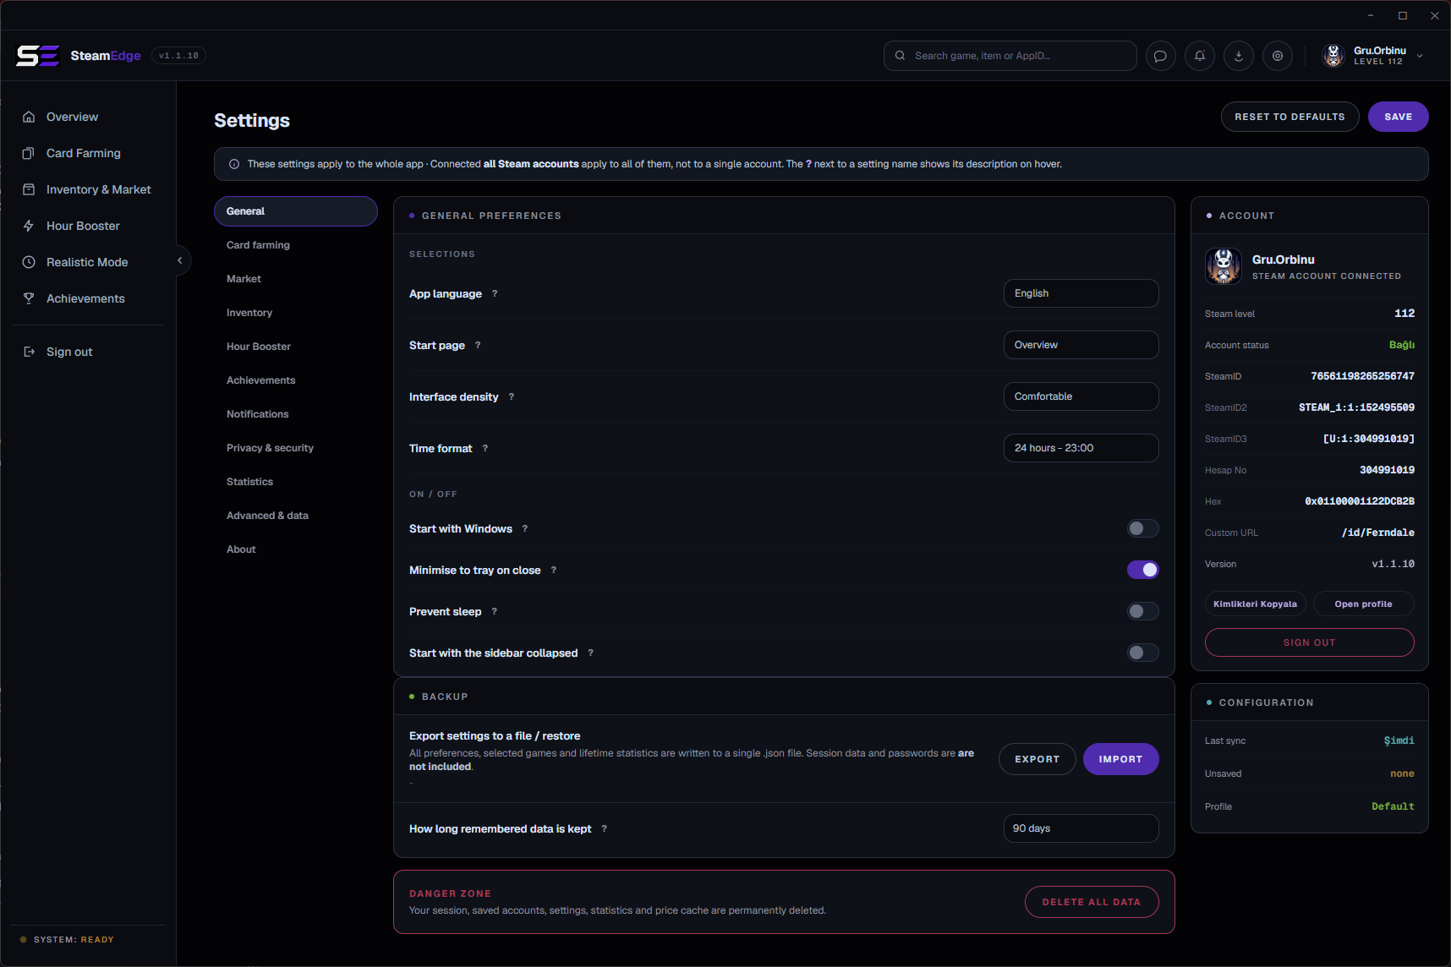Switch to Card farming settings tab
This screenshot has width=1451, height=967.
click(296, 245)
